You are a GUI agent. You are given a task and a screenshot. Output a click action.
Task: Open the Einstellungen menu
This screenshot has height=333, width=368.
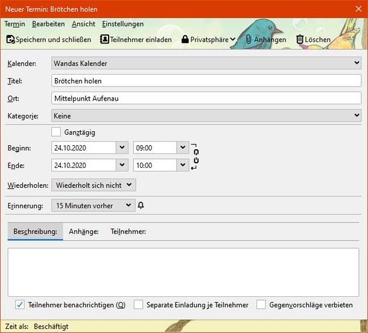[122, 24]
